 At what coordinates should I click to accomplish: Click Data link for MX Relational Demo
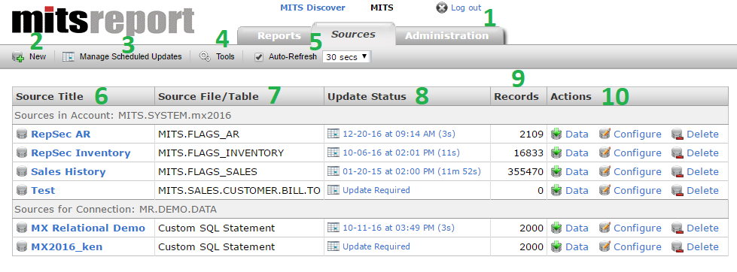point(577,228)
